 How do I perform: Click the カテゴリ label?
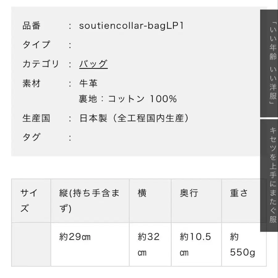tap(40, 64)
